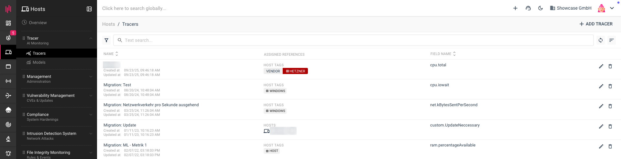Open the Overview menu item
The image size is (621, 159).
38,23
